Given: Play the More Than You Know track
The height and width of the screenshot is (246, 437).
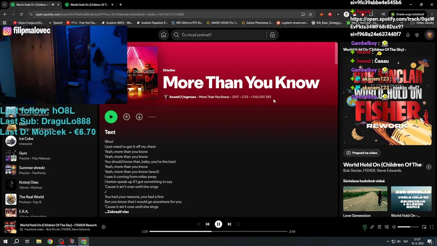Looking at the screenshot, I should [x=111, y=117].
